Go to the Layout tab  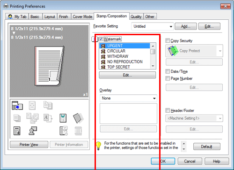coord(50,16)
